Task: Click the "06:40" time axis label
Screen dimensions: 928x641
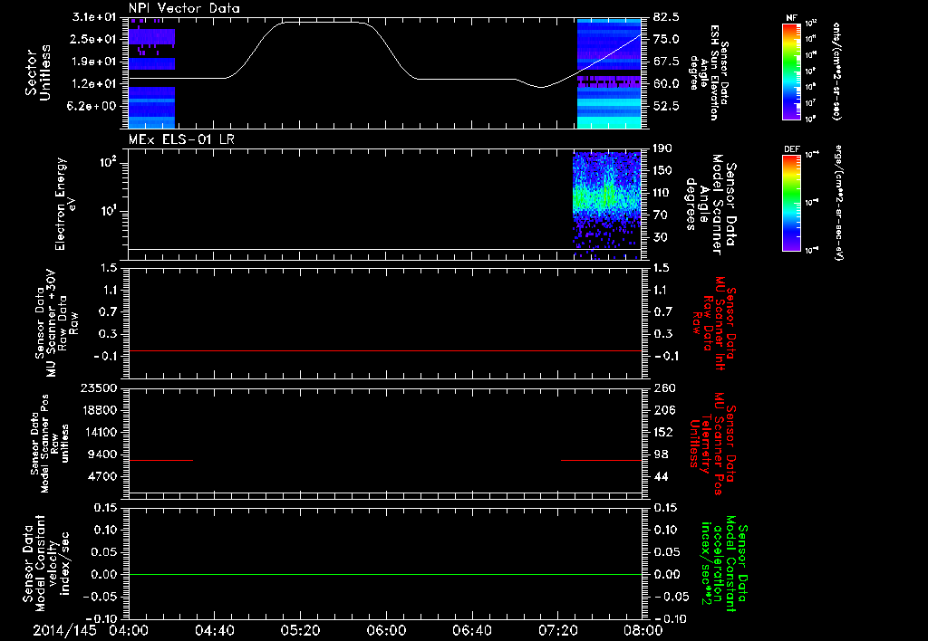Action: pos(471,630)
